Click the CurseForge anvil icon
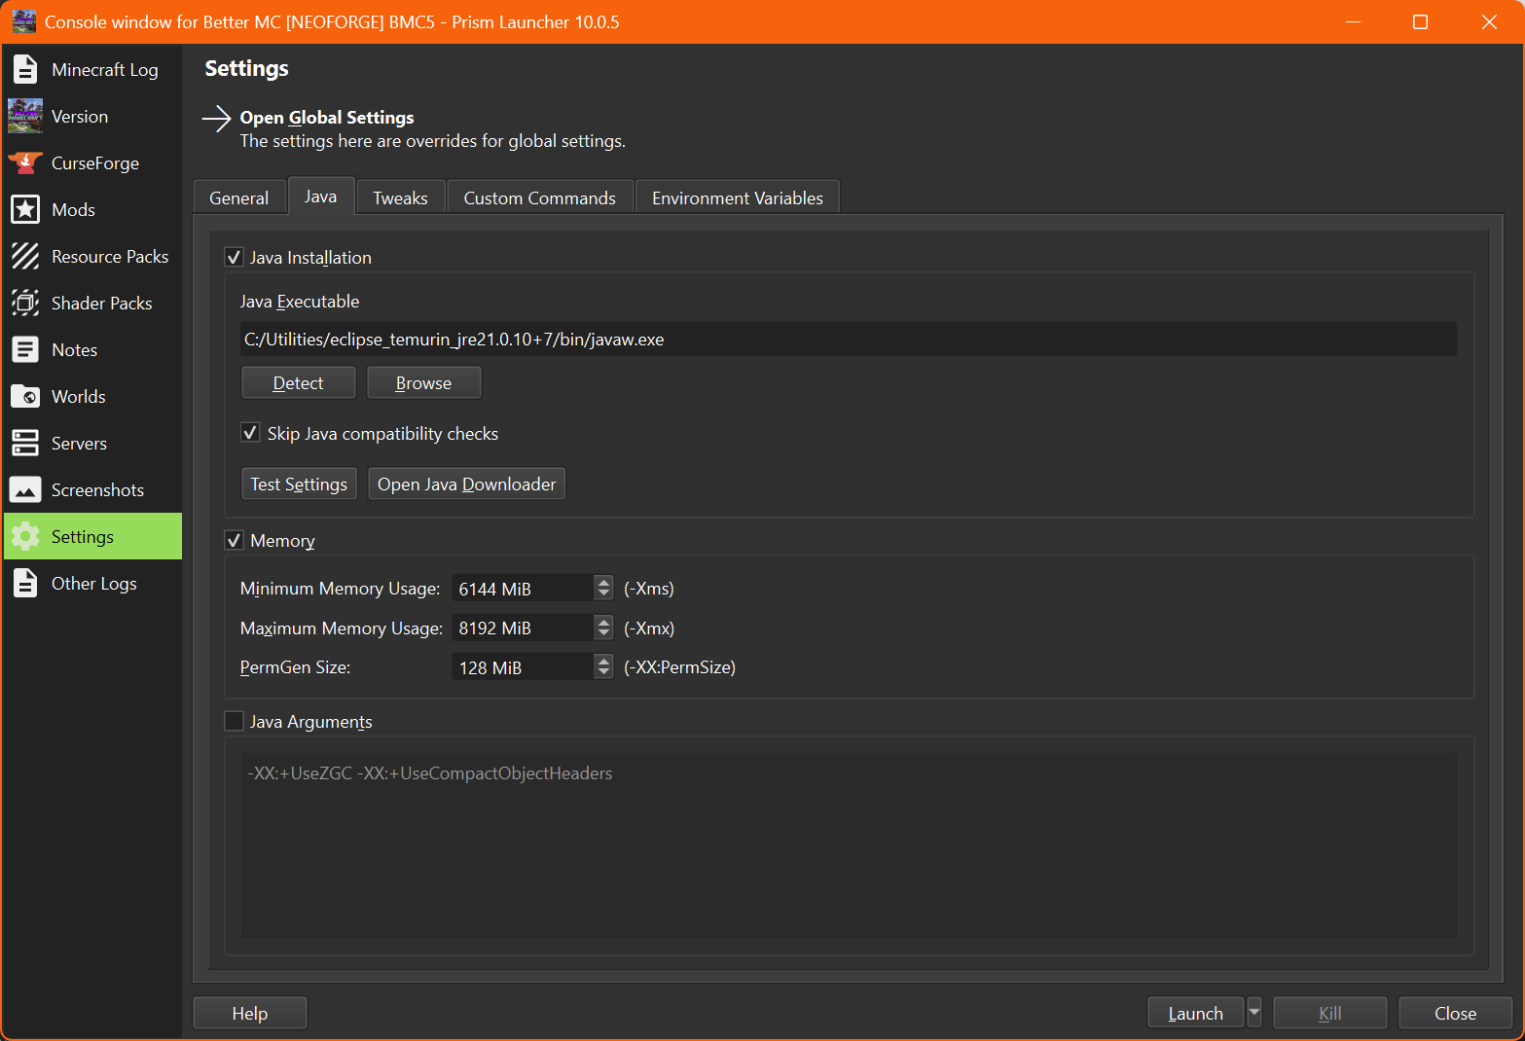 (25, 163)
